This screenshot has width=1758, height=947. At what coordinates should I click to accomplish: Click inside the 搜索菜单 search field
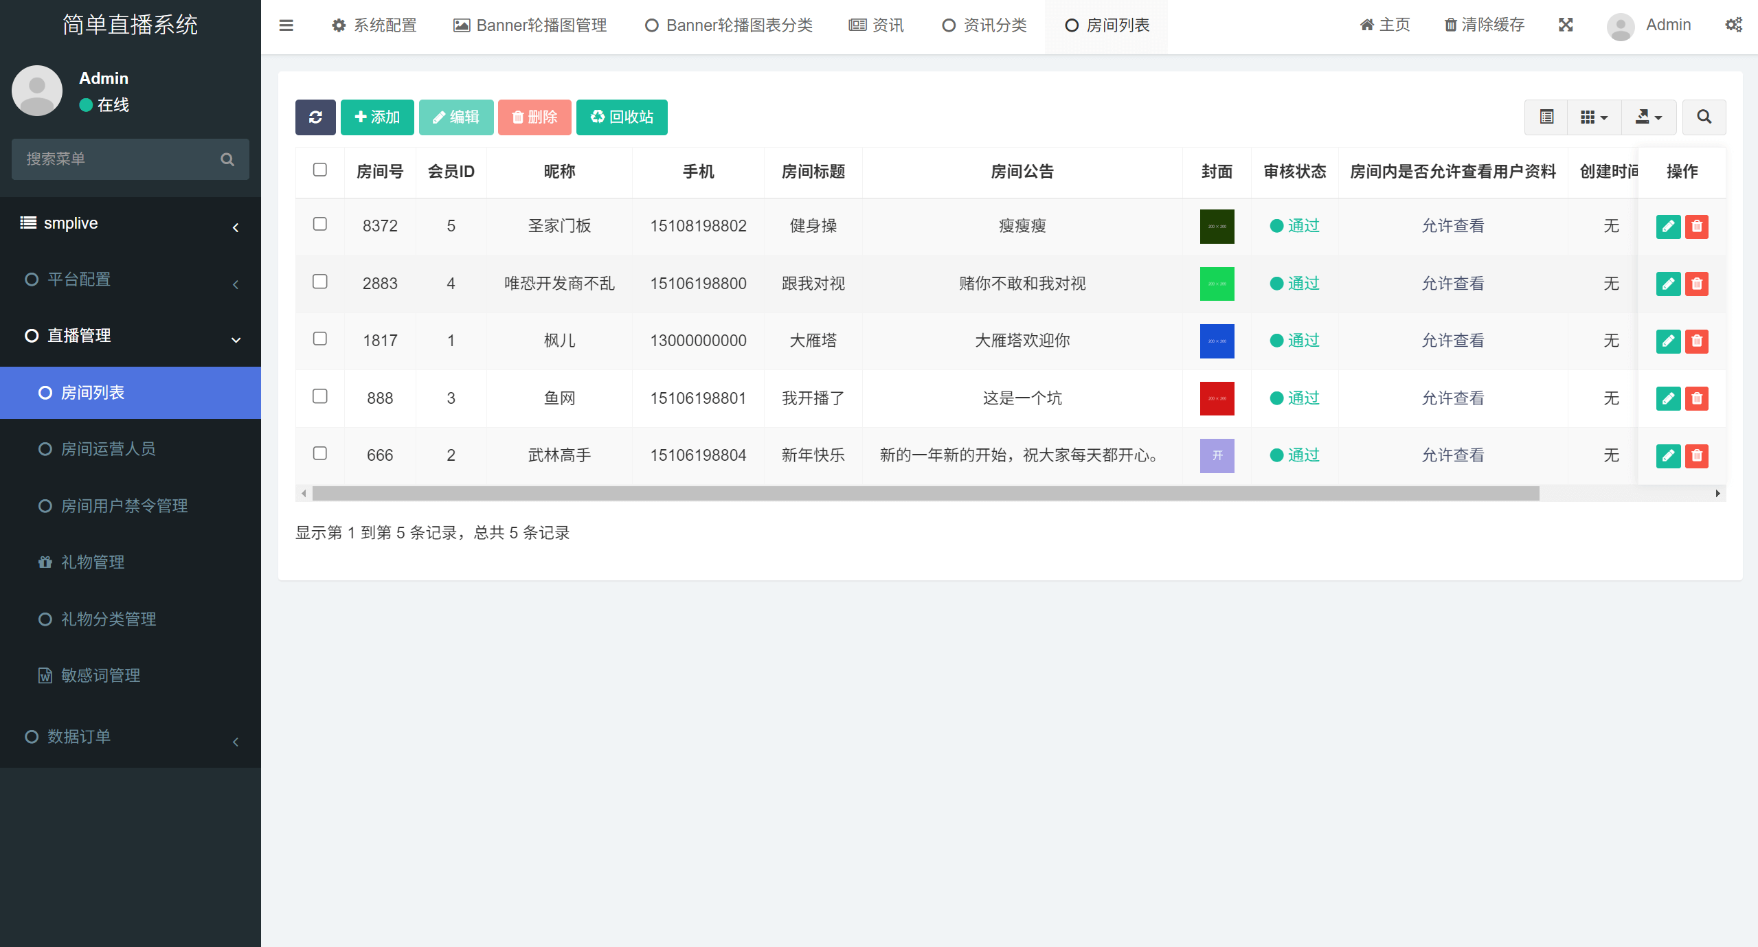tap(117, 159)
